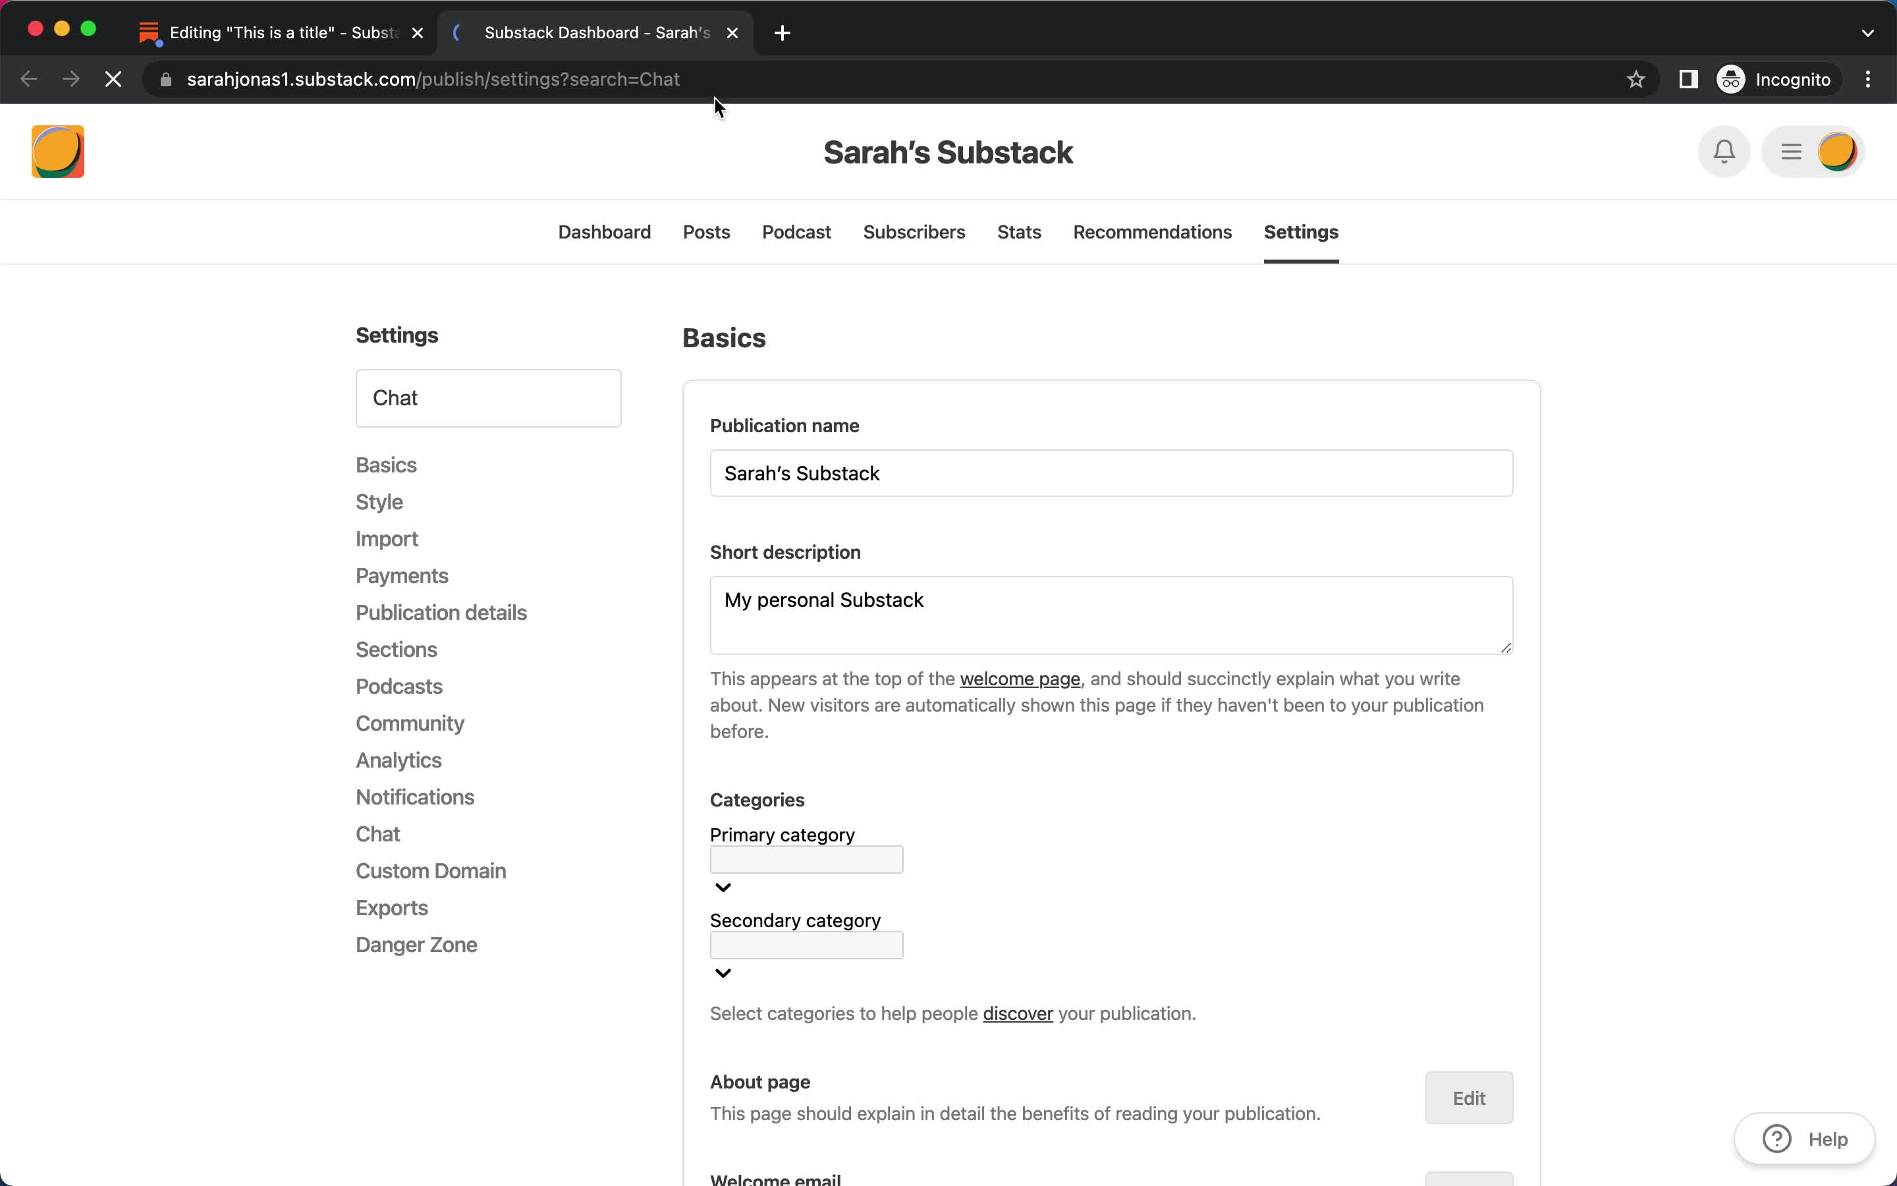Switch to the Subscribers tab
This screenshot has height=1186, width=1897.
point(914,231)
